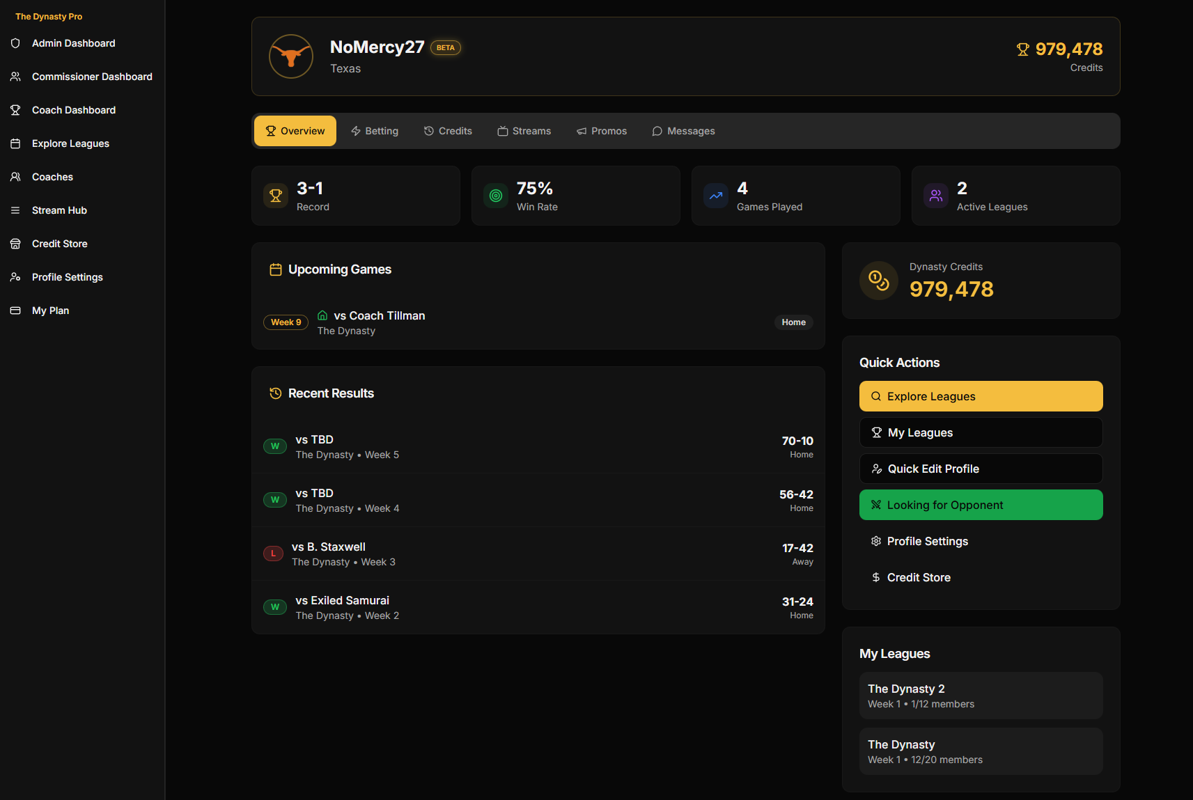This screenshot has height=800, width=1193.
Task: Click the calendar icon beside Upcoming Games
Action: pos(275,269)
